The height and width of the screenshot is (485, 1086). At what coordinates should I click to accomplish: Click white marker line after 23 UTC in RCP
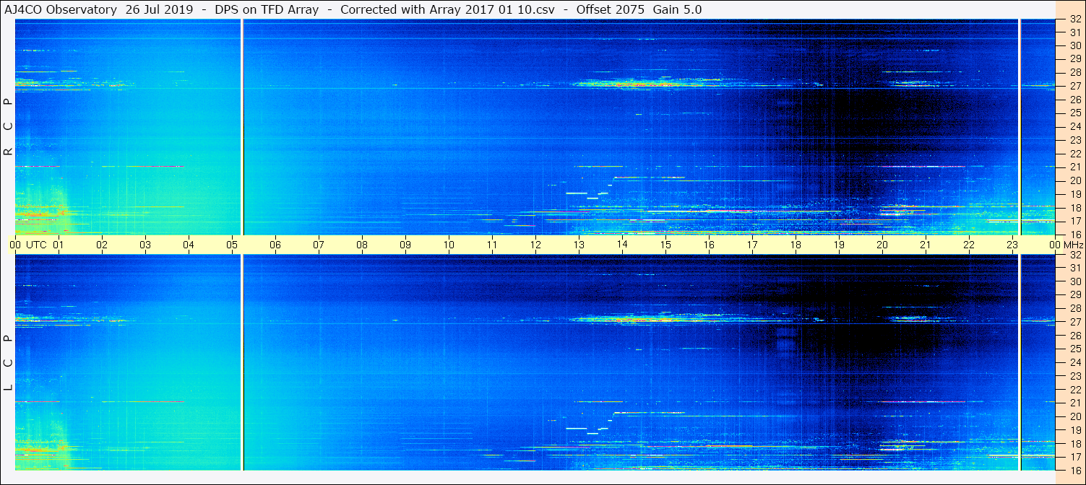(1020, 126)
